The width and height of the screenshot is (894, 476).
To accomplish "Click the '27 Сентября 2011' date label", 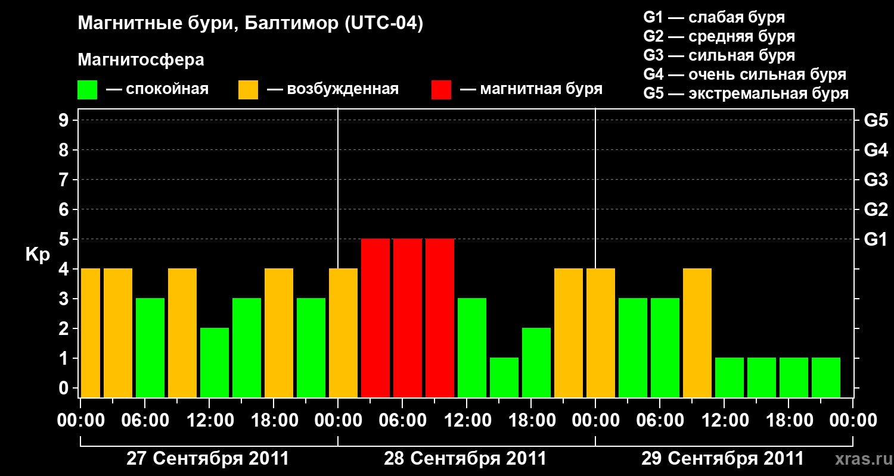I will pyautogui.click(x=208, y=459).
